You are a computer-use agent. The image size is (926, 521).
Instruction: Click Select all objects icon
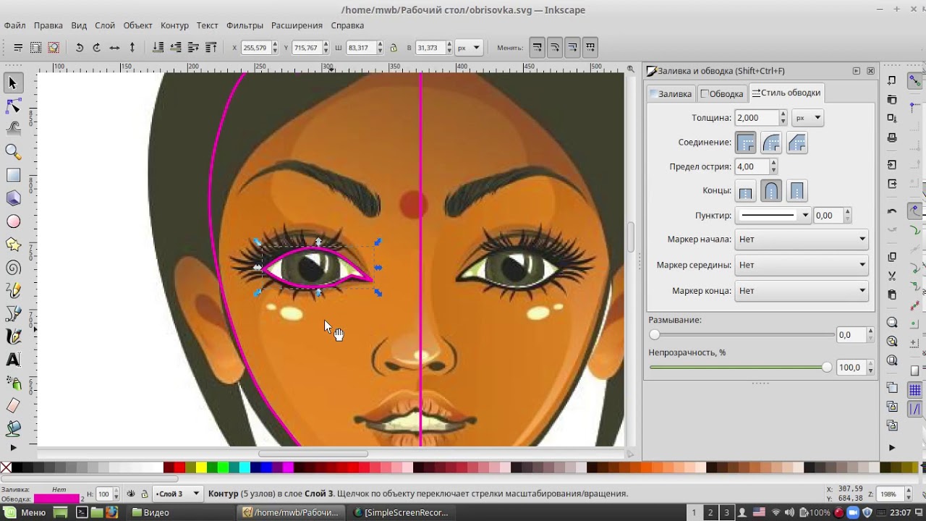click(x=18, y=48)
